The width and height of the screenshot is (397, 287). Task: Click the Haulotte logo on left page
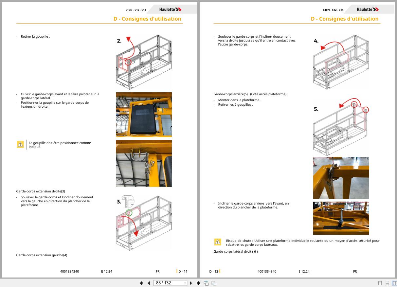170,9
